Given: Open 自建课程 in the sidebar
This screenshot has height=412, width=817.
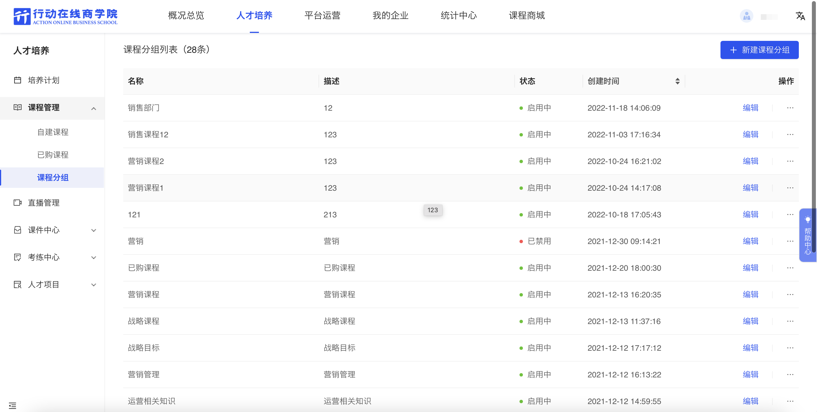Looking at the screenshot, I should [53, 132].
